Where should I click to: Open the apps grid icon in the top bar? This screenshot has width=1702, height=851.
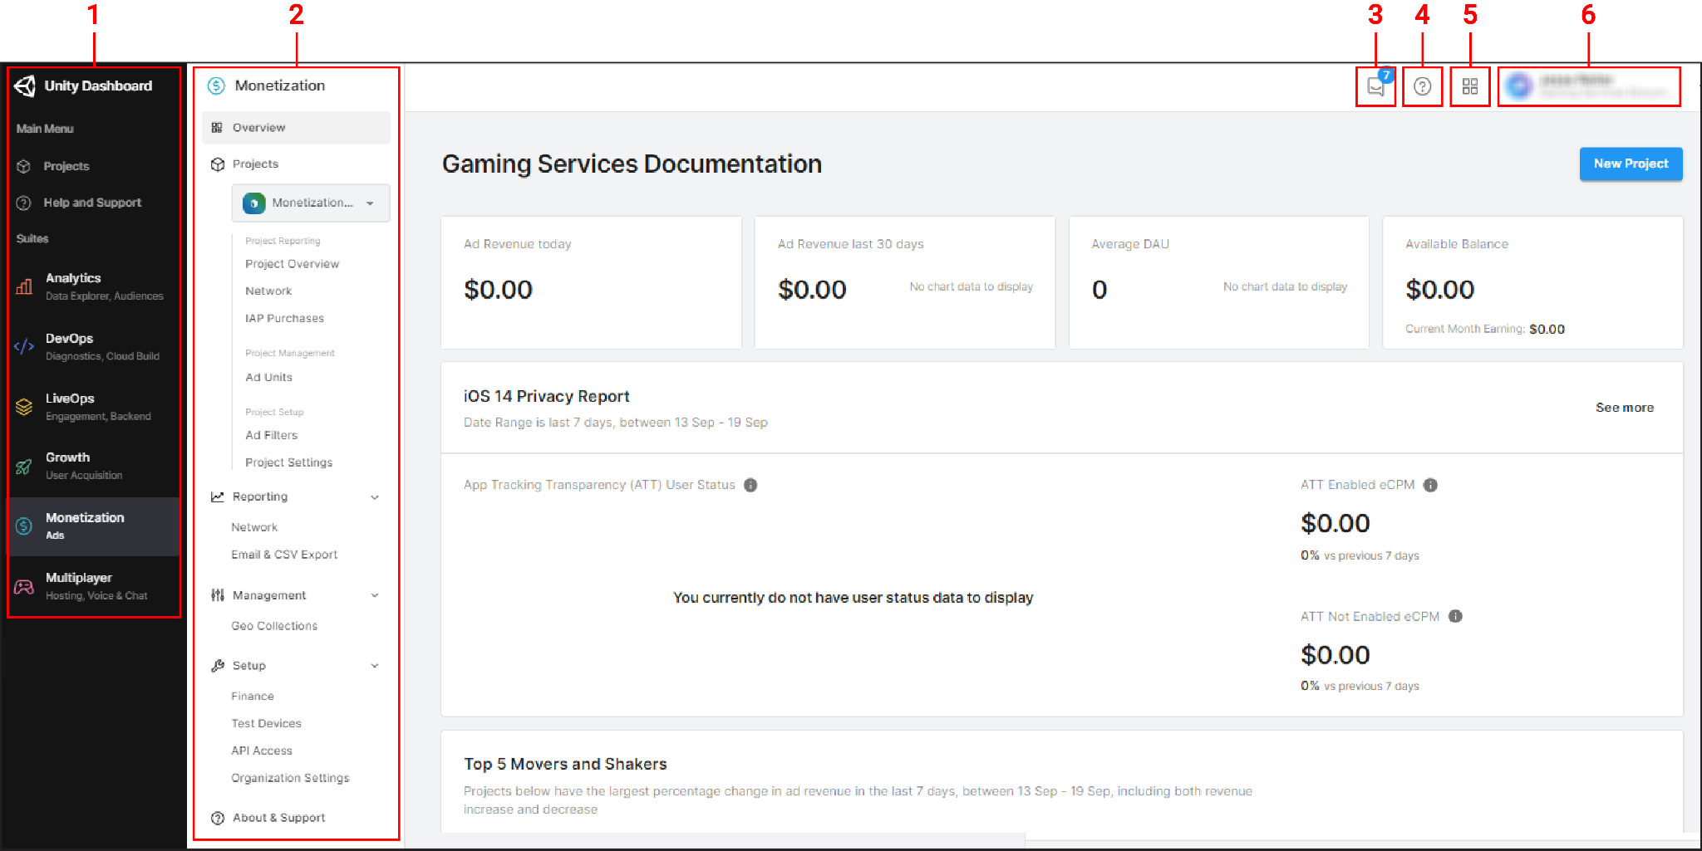click(x=1468, y=86)
